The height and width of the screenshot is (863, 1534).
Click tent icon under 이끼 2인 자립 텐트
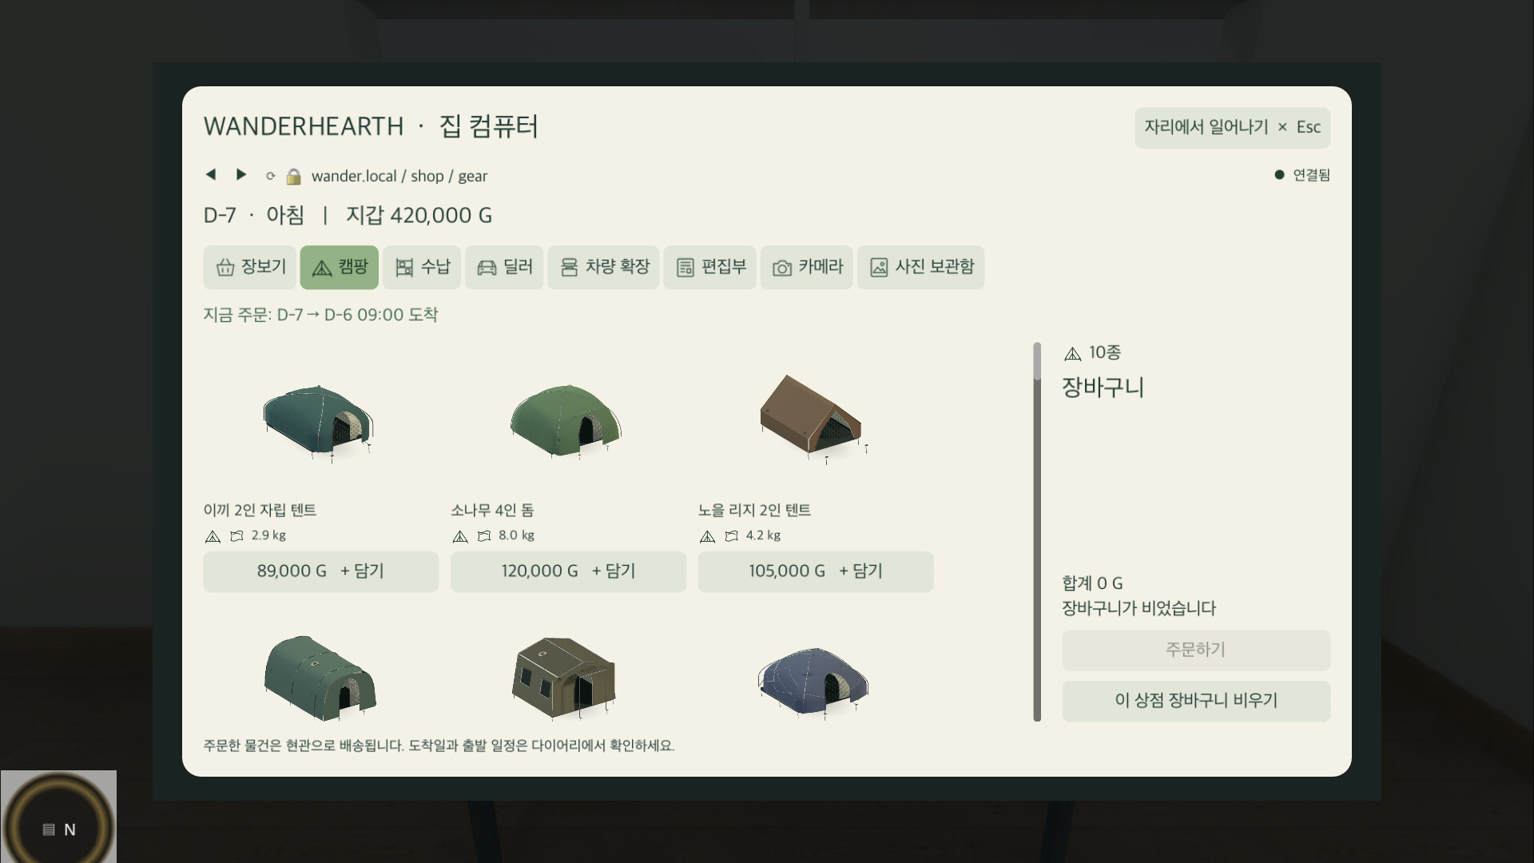[x=213, y=536]
